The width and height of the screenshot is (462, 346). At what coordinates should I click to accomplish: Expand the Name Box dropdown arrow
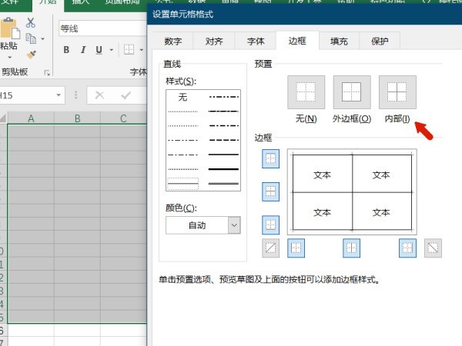tap(59, 95)
